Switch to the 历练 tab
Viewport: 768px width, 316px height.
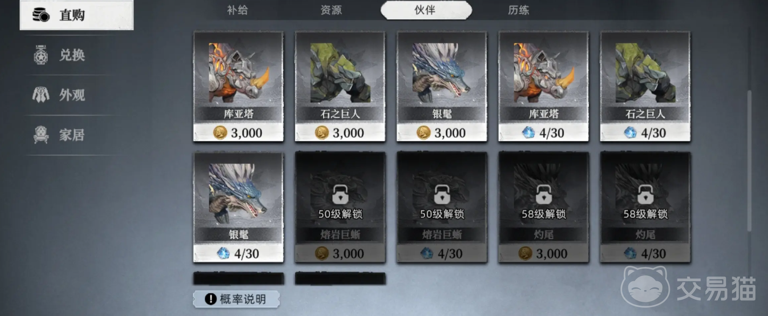coord(518,10)
